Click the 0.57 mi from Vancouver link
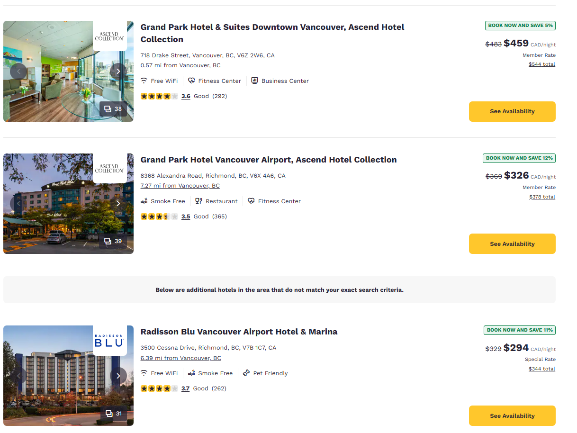 pos(180,65)
